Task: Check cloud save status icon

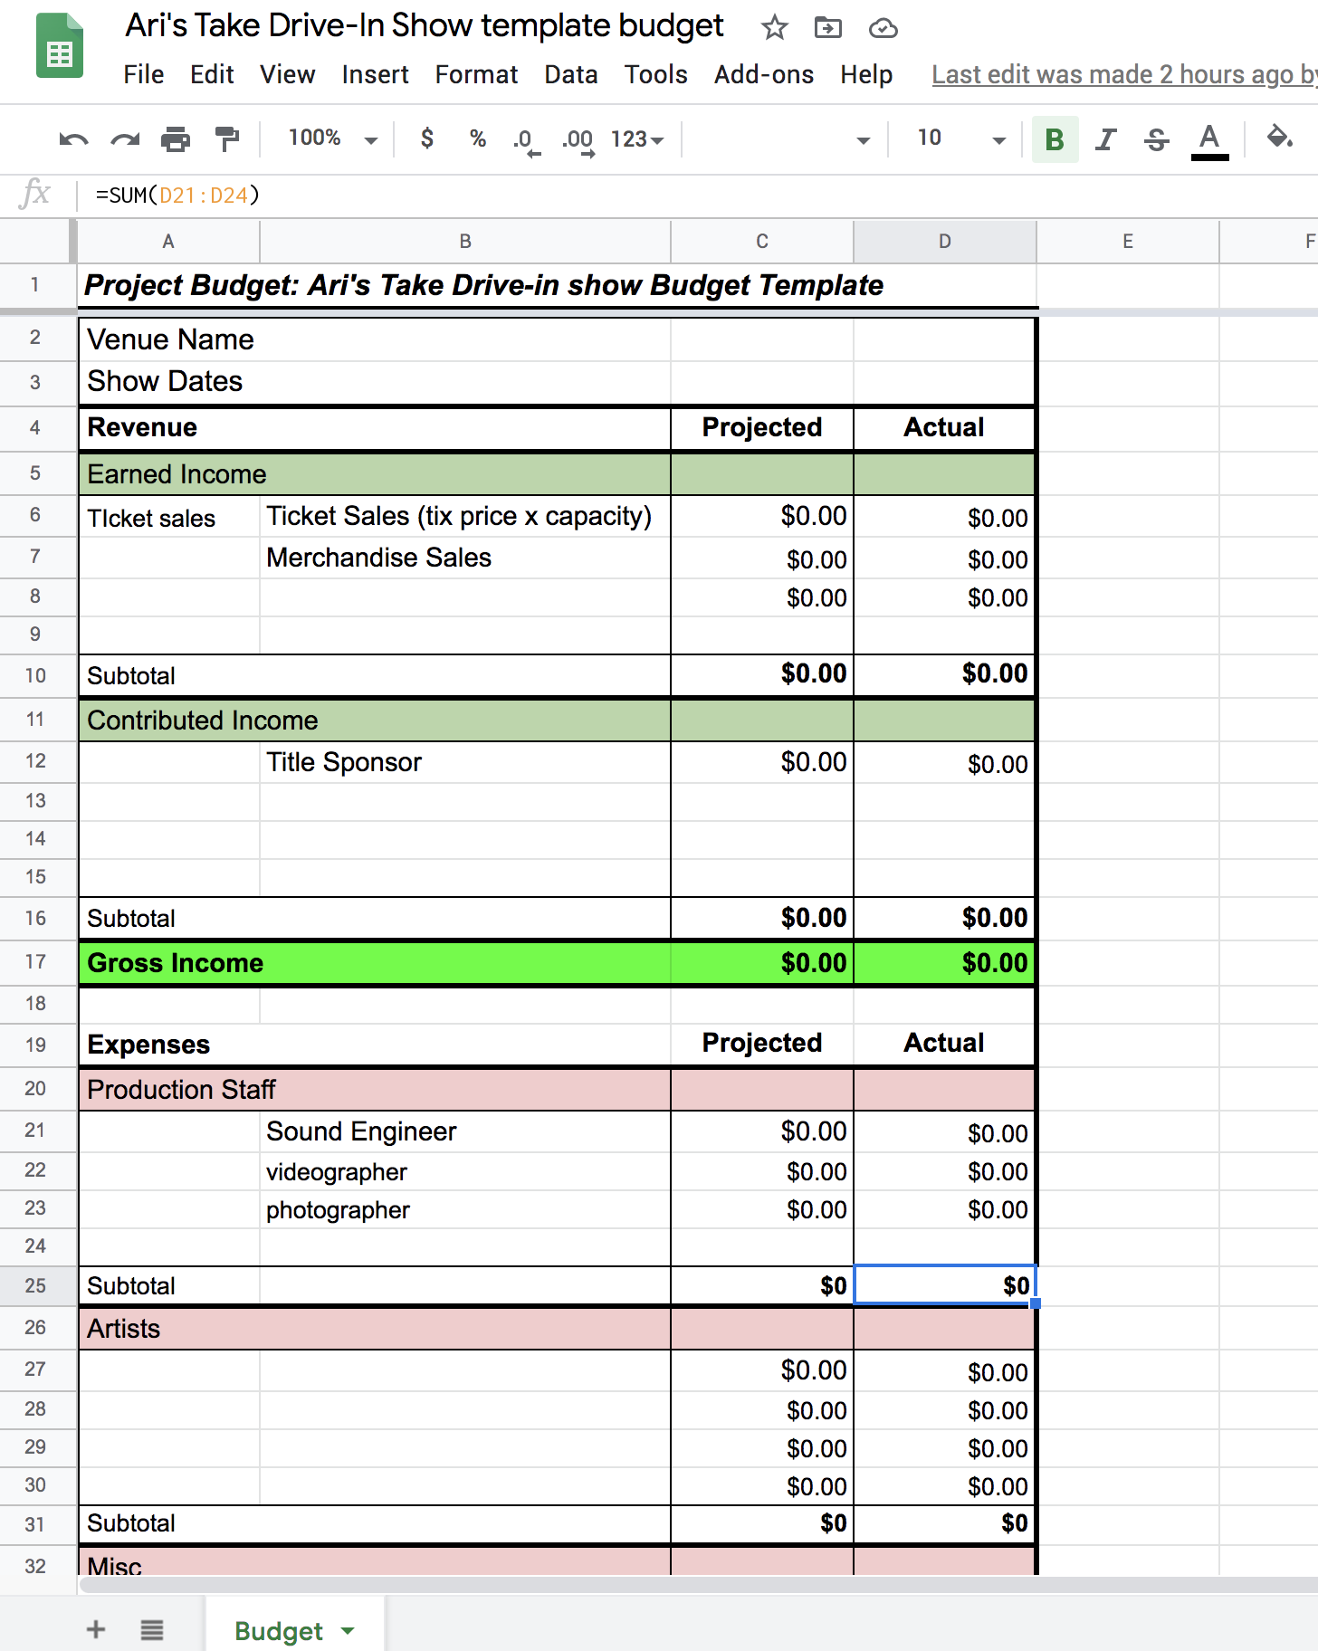Action: click(x=883, y=29)
